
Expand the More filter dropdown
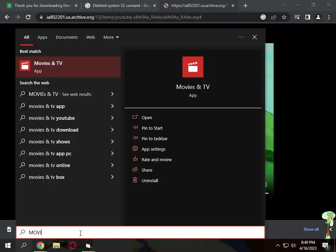coord(111,37)
